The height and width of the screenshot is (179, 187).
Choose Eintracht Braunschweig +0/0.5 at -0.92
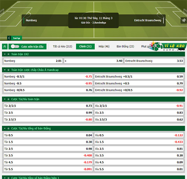pyautogui.click(x=139, y=90)
